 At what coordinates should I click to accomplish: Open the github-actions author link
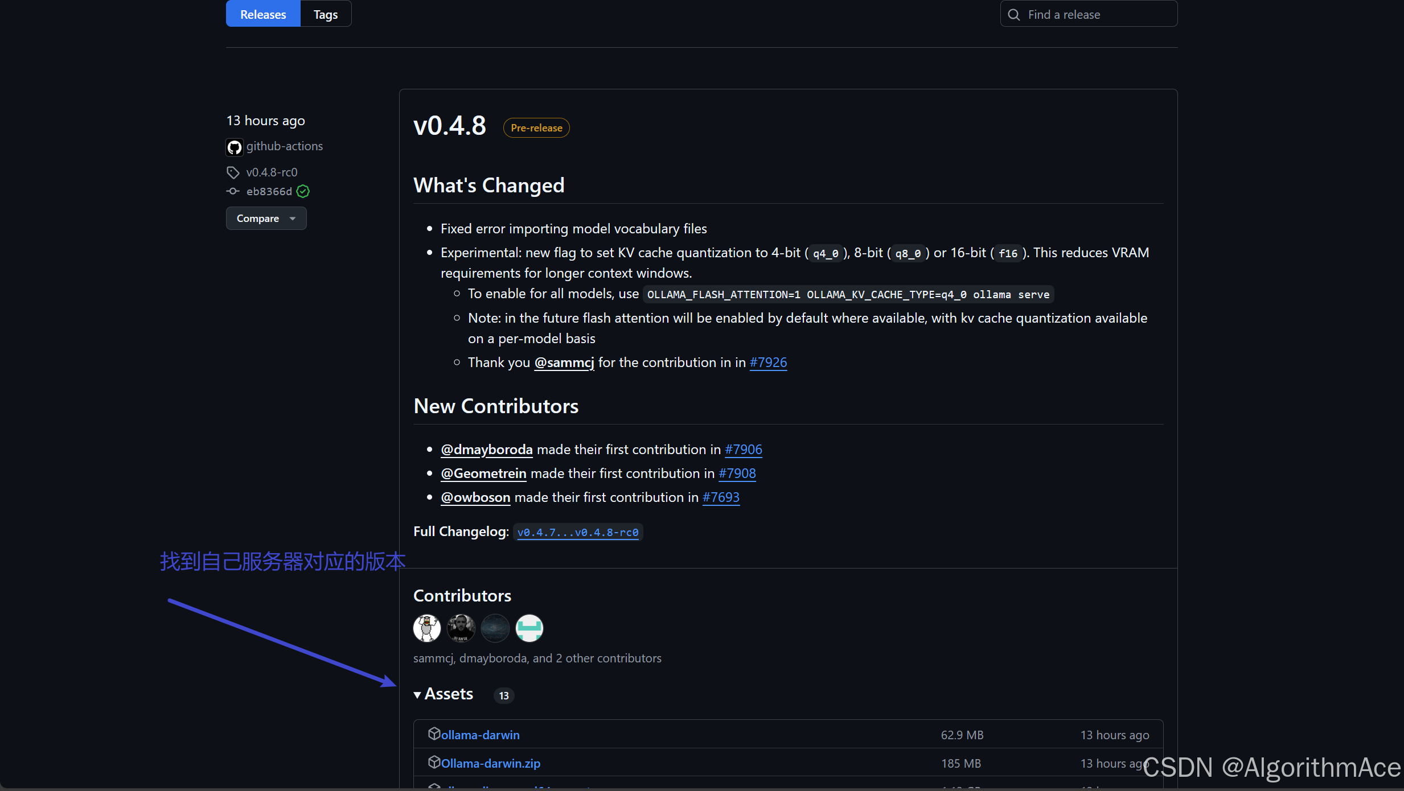point(285,146)
